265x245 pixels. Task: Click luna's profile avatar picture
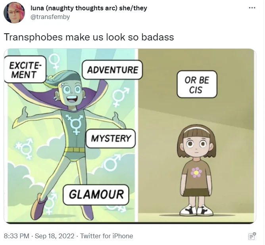point(14,13)
